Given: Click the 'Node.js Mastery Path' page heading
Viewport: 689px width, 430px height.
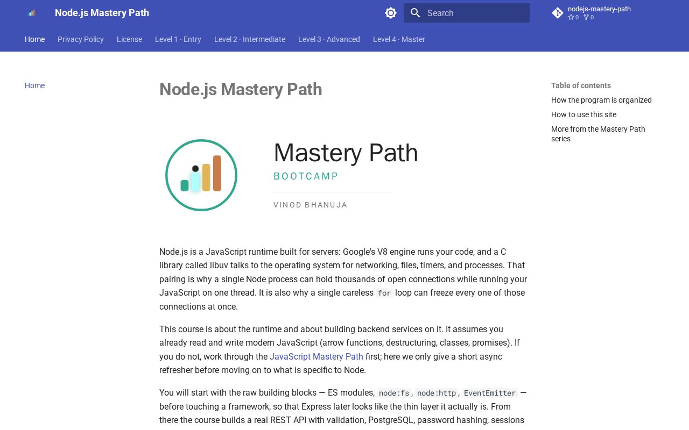Looking at the screenshot, I should [x=241, y=89].
